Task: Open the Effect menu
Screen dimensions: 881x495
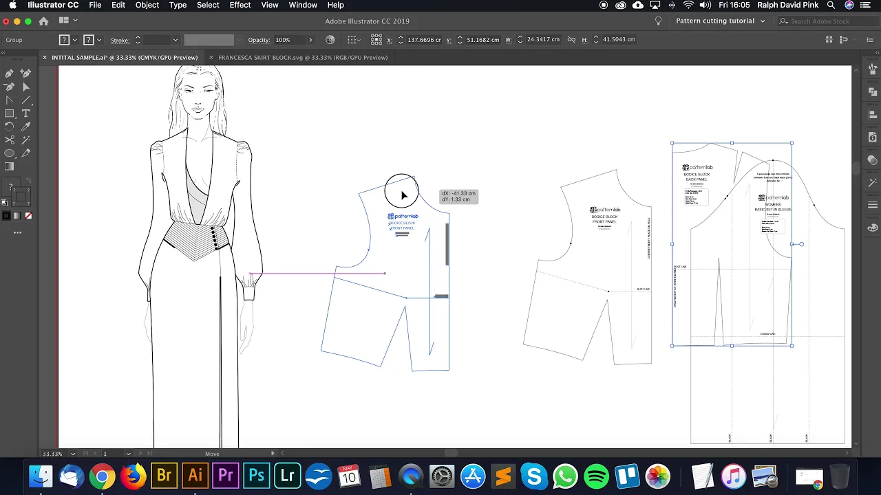Action: (240, 5)
